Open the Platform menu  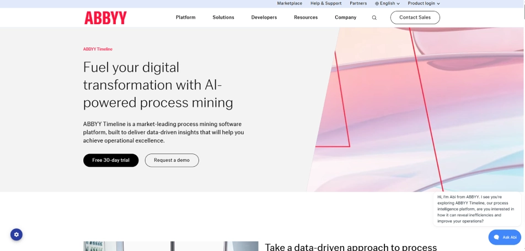[x=185, y=18]
